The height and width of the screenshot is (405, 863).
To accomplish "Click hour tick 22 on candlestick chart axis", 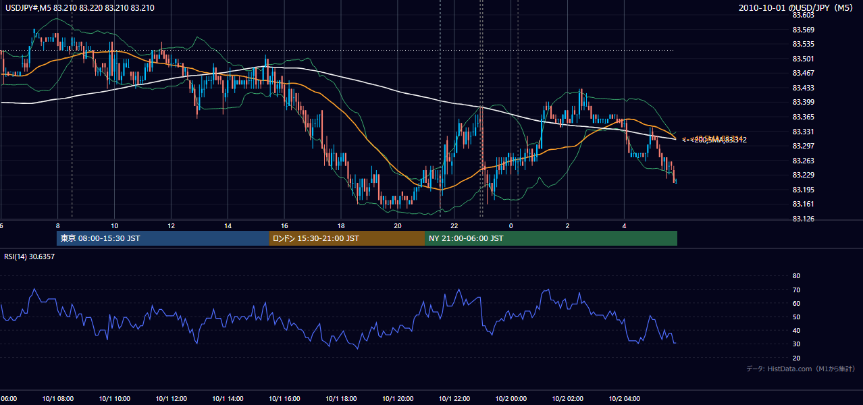I will pos(454,225).
